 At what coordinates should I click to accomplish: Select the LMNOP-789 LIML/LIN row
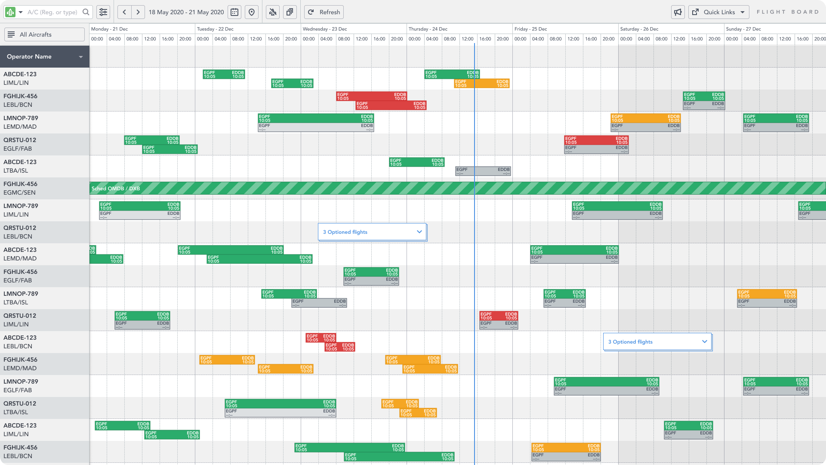(45, 210)
